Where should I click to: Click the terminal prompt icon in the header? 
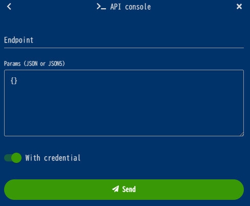(101, 7)
